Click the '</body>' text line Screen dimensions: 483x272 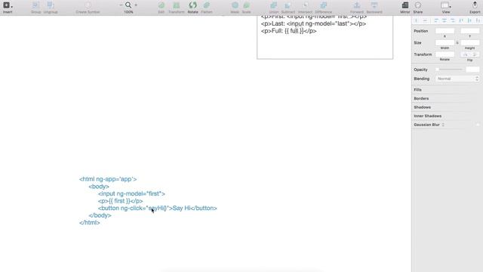100,215
